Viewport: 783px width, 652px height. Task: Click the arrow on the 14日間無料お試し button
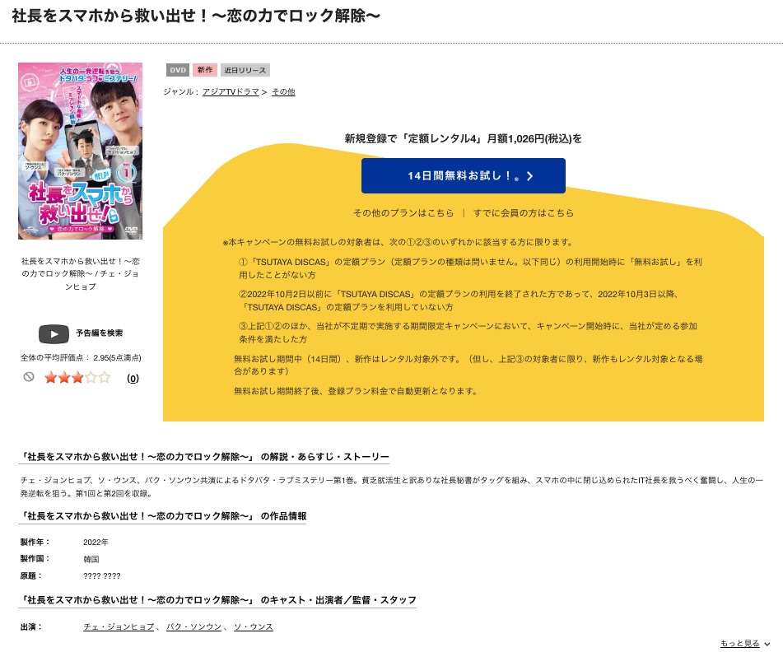point(530,175)
